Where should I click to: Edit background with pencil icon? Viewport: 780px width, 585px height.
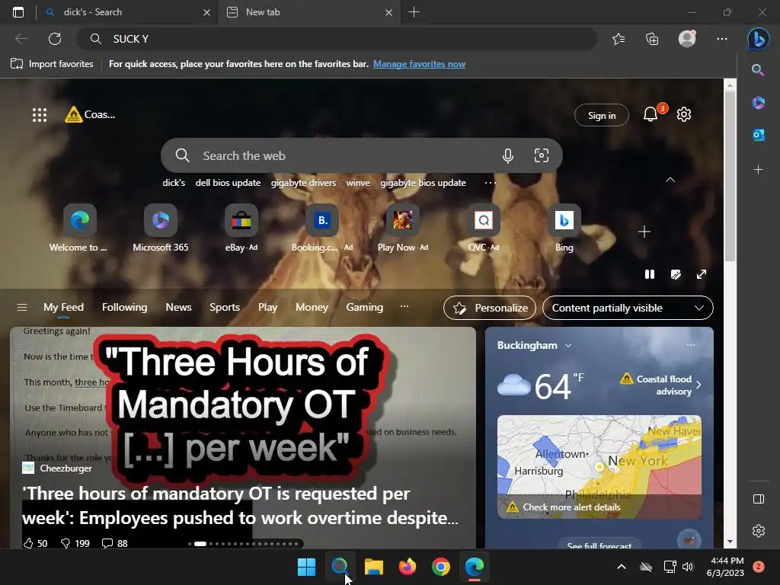(676, 274)
